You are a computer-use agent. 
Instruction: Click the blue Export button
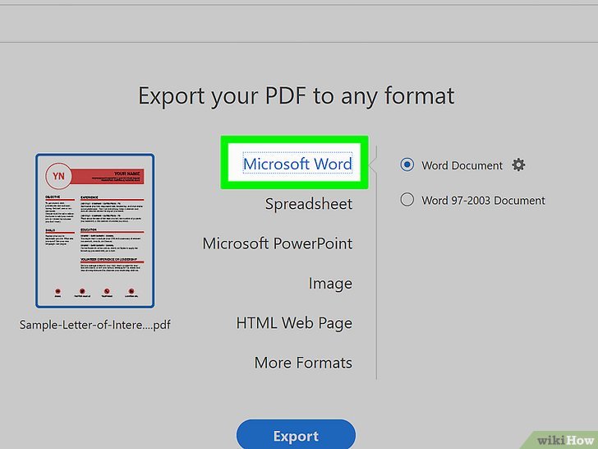tap(296, 436)
